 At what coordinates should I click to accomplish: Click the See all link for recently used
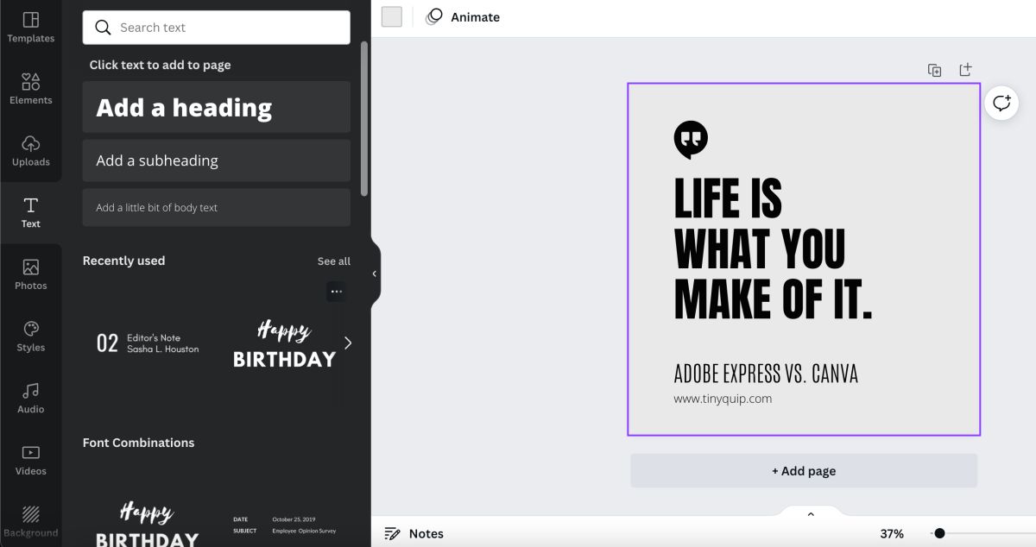333,261
